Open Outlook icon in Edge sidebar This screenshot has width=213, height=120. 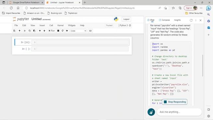[x=209, y=28]
